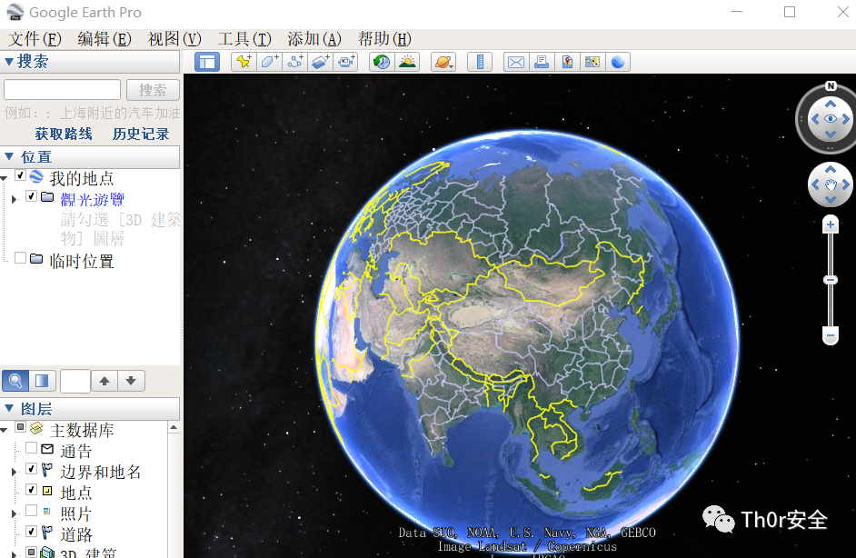This screenshot has height=558, width=856.
Task: Uncheck the 觀光游覽 folder checkbox
Action: (31, 196)
